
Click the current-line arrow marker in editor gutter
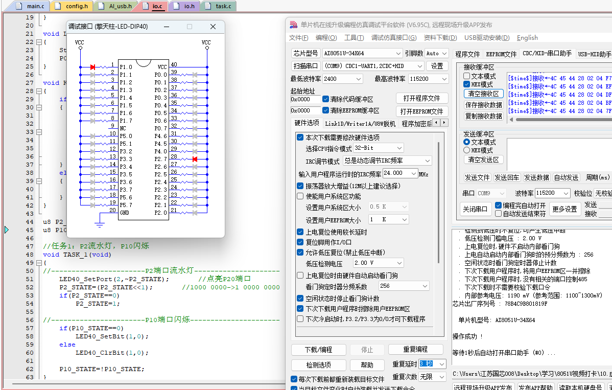point(7,230)
